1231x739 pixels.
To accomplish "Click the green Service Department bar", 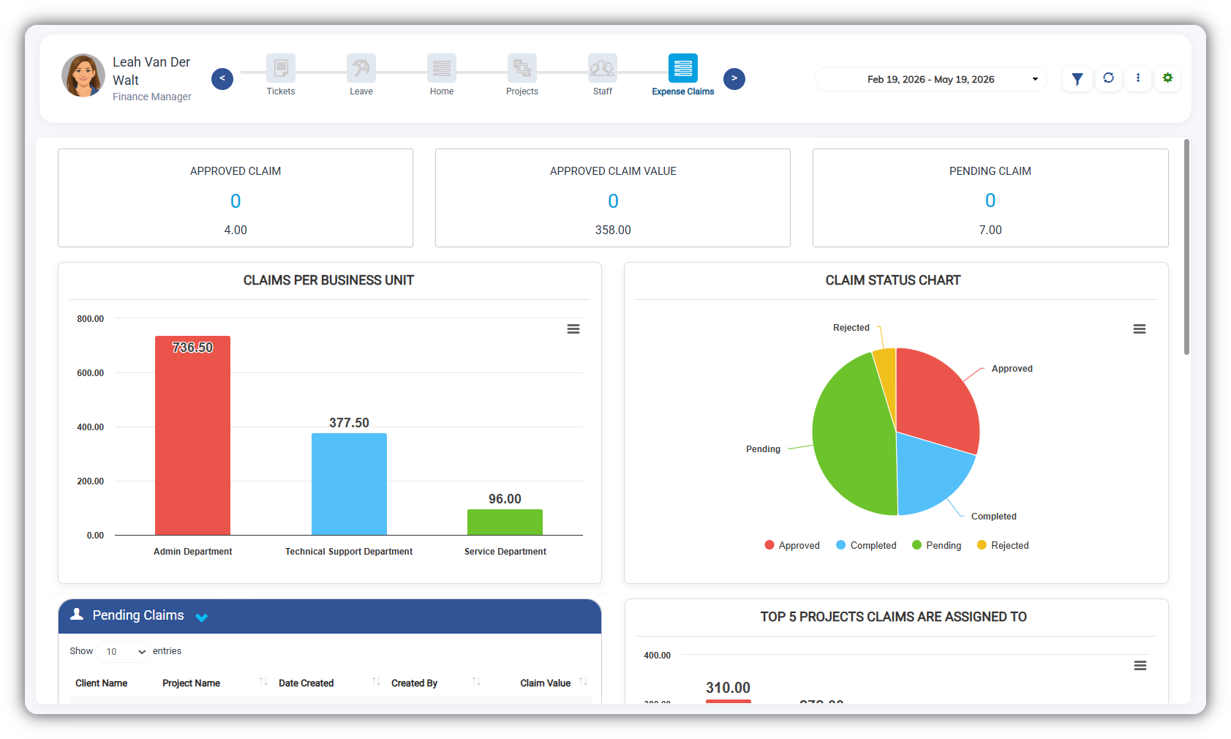I will [x=505, y=522].
